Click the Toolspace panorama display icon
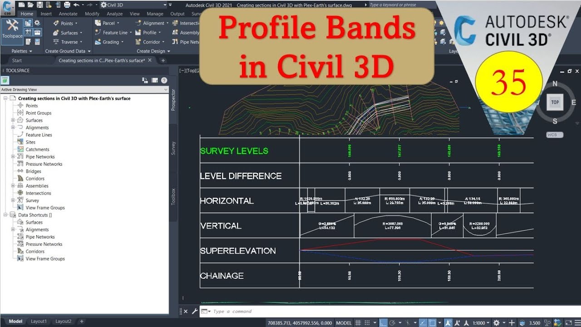 click(155, 80)
